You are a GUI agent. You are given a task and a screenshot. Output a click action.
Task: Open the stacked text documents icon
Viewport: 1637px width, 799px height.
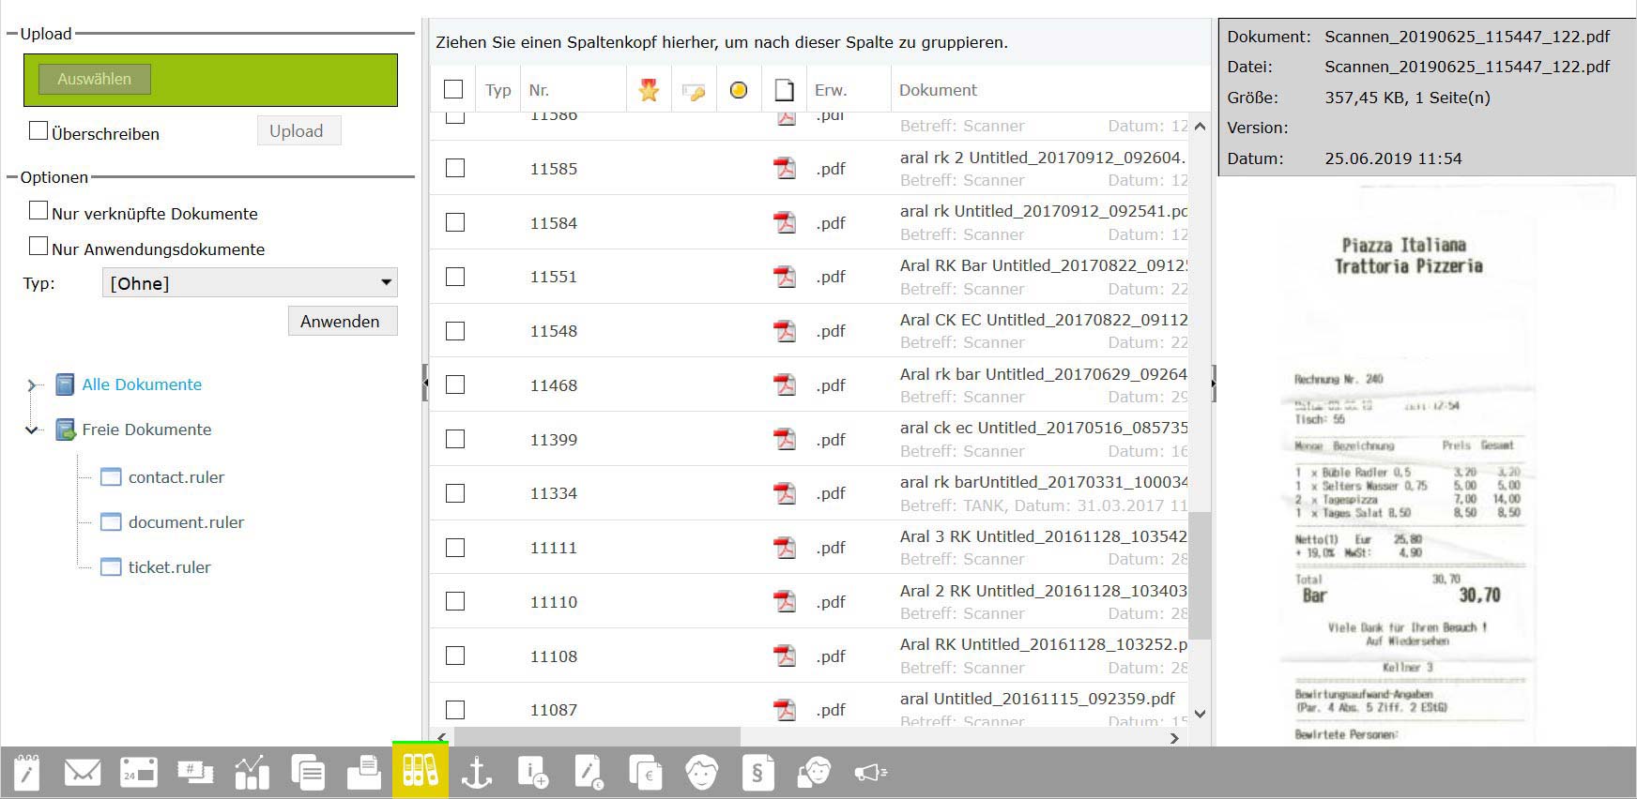pyautogui.click(x=308, y=773)
